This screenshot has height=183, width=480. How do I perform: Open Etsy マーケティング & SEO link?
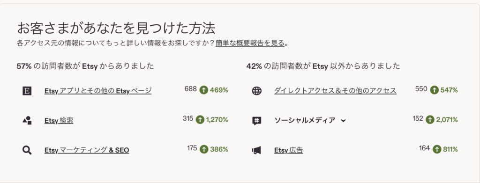click(x=87, y=150)
